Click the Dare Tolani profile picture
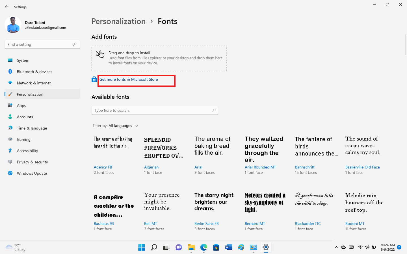407x254 pixels. 13,25
